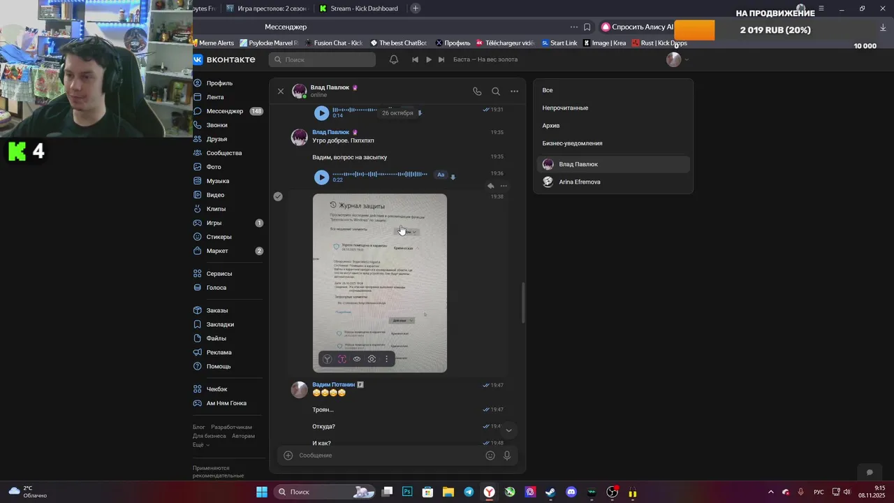Search by image camera overlay icon
Screen dimensions: 894x503
(x=372, y=359)
